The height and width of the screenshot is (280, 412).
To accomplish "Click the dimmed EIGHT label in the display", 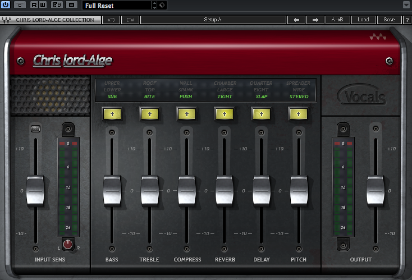I will (x=261, y=90).
